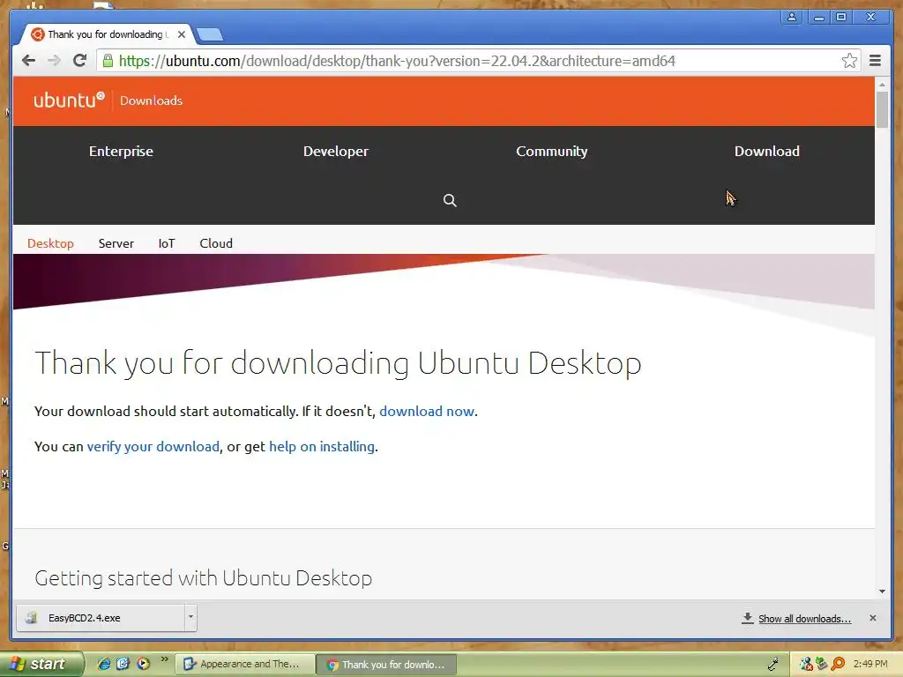Close the Thank you for downloading tab
Screen dimensions: 903x677
[x=182, y=34]
